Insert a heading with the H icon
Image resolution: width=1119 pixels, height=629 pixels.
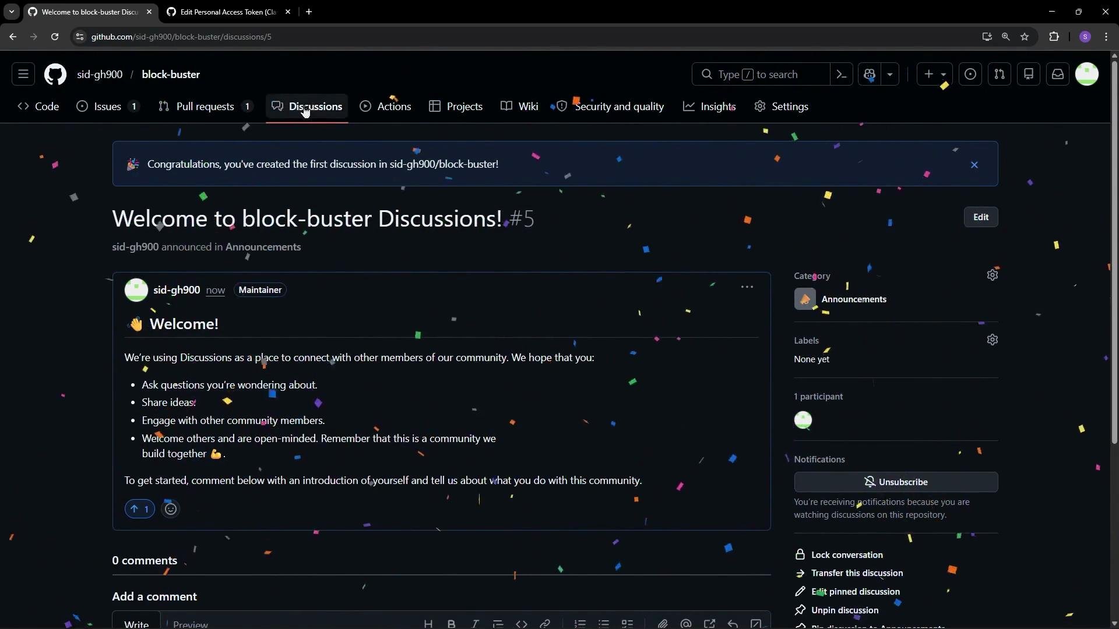(428, 624)
